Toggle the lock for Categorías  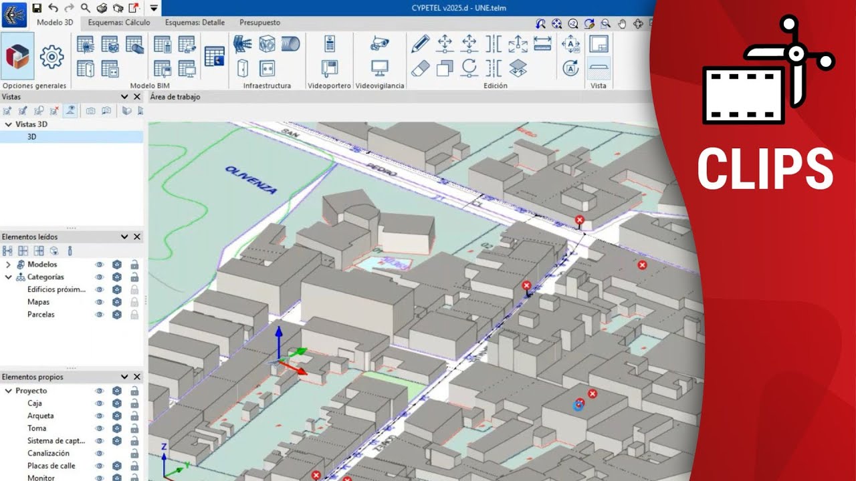click(134, 277)
